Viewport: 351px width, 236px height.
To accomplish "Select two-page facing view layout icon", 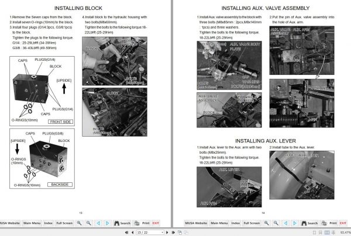I will [327, 232].
